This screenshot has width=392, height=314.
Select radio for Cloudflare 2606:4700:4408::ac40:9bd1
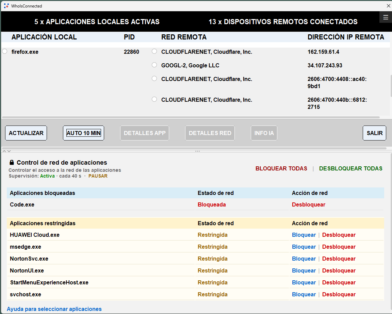point(154,79)
